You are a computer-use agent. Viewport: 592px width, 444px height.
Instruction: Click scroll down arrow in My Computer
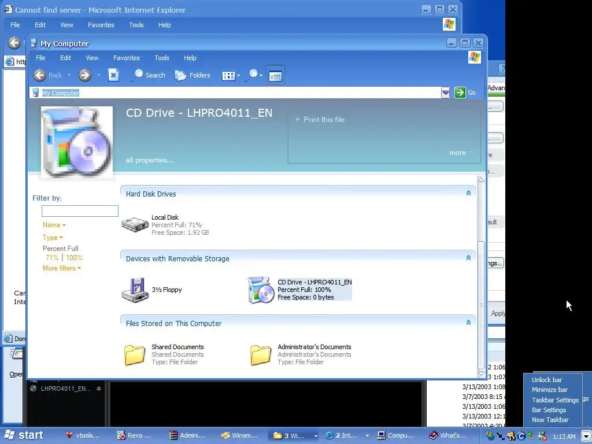tap(481, 373)
